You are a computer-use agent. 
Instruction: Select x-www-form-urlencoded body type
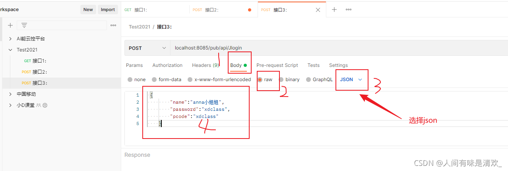(219, 80)
